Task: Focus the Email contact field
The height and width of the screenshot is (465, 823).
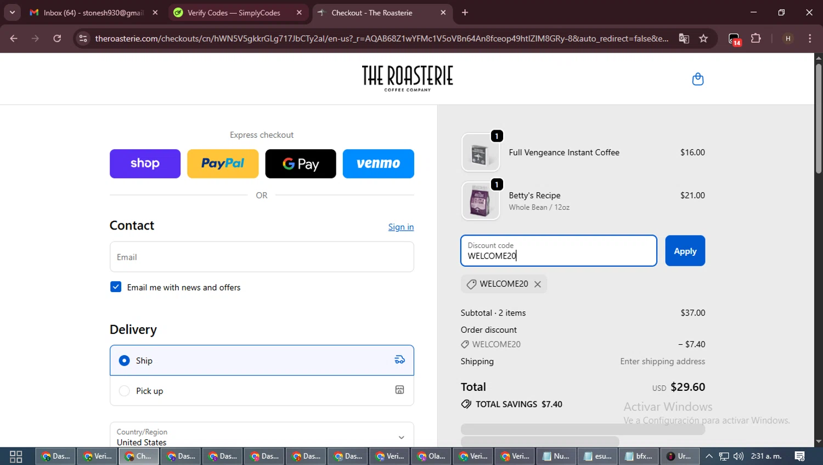Action: coord(262,257)
